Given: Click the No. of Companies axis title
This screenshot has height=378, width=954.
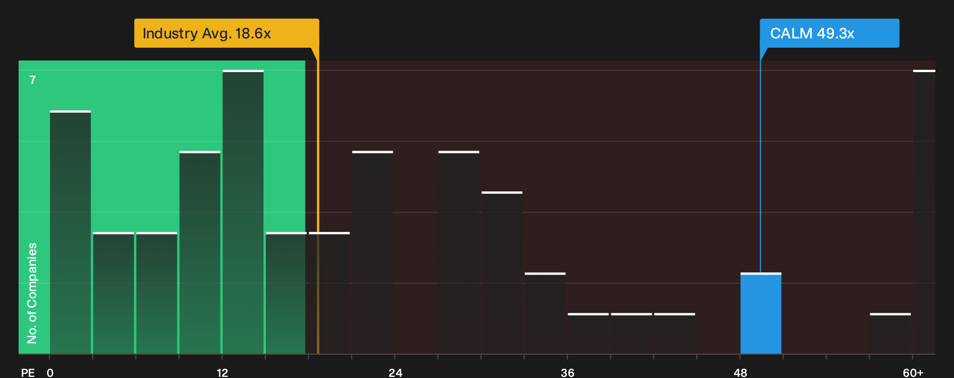Looking at the screenshot, I should [x=32, y=293].
